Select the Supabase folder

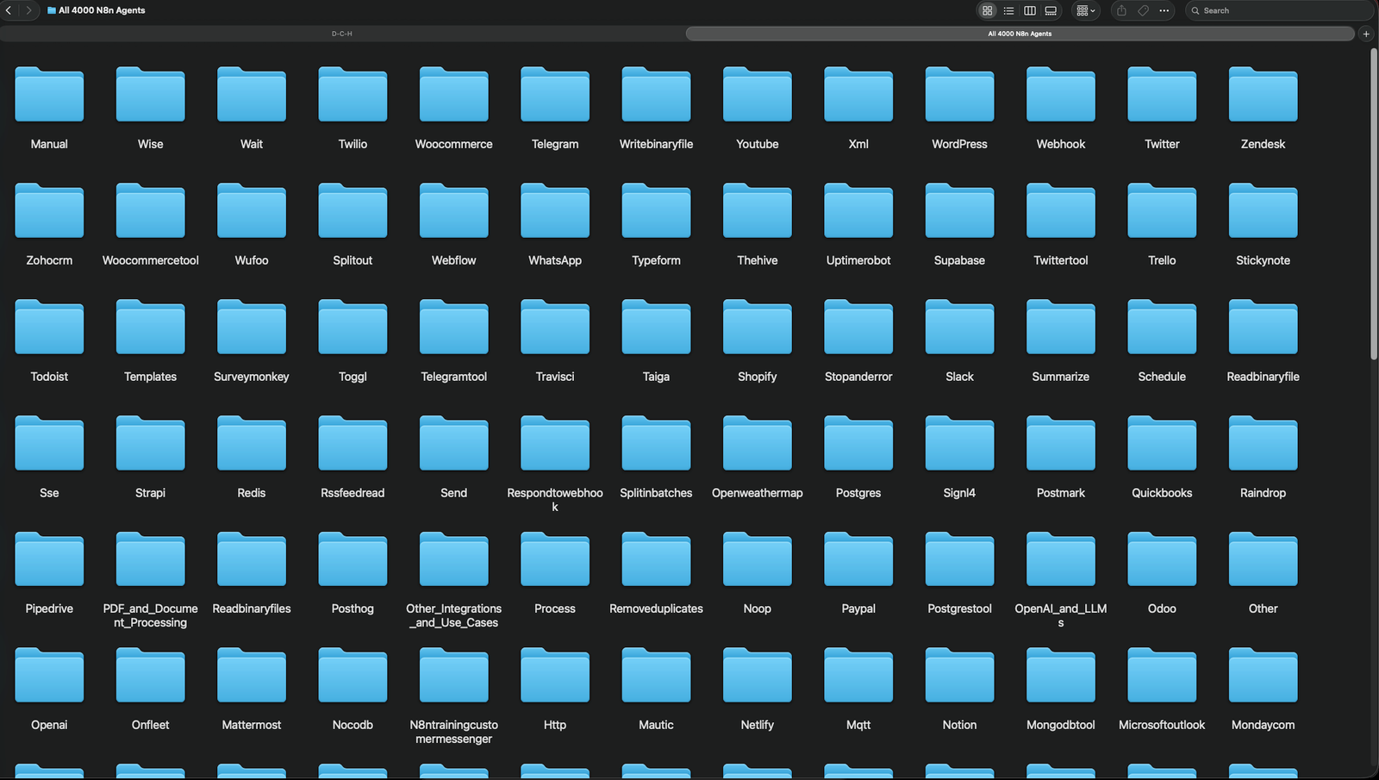click(959, 211)
